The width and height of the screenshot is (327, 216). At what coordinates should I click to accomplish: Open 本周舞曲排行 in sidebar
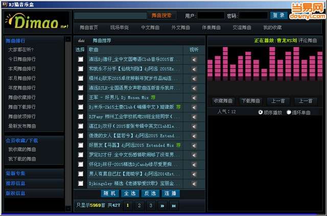click(x=22, y=69)
